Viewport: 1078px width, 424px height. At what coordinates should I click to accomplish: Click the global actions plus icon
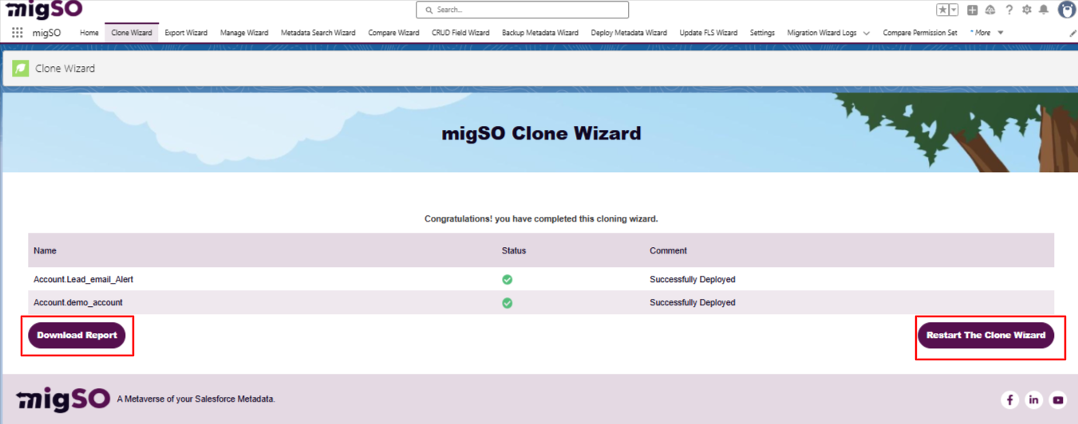click(x=972, y=10)
